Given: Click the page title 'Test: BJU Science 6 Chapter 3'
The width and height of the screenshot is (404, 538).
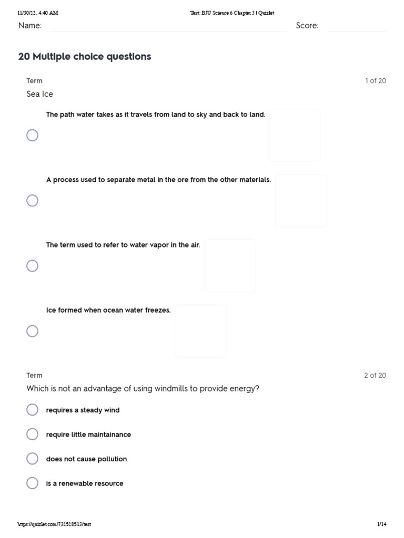Looking at the screenshot, I should tap(231, 13).
